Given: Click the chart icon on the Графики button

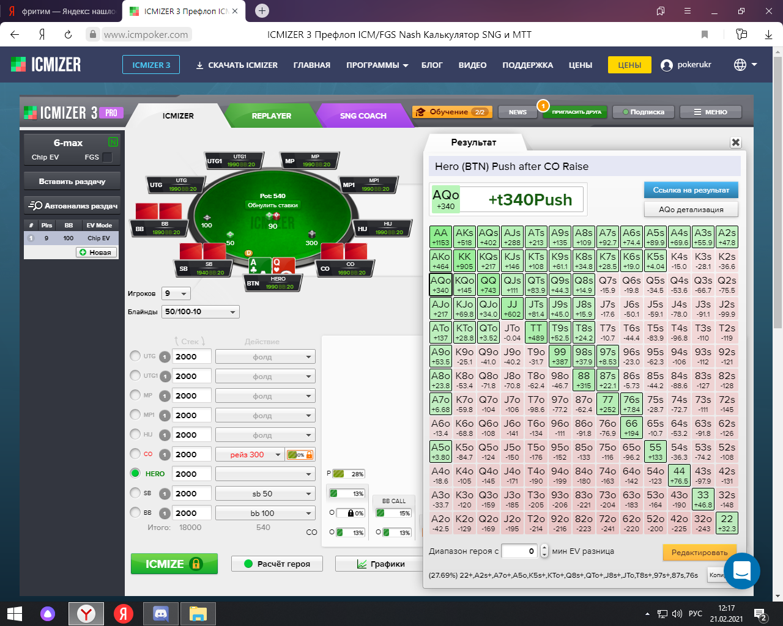Looking at the screenshot, I should coord(362,564).
